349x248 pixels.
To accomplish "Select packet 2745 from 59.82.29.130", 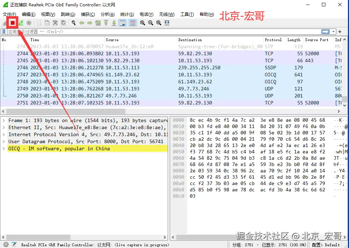I will [x=171, y=61].
